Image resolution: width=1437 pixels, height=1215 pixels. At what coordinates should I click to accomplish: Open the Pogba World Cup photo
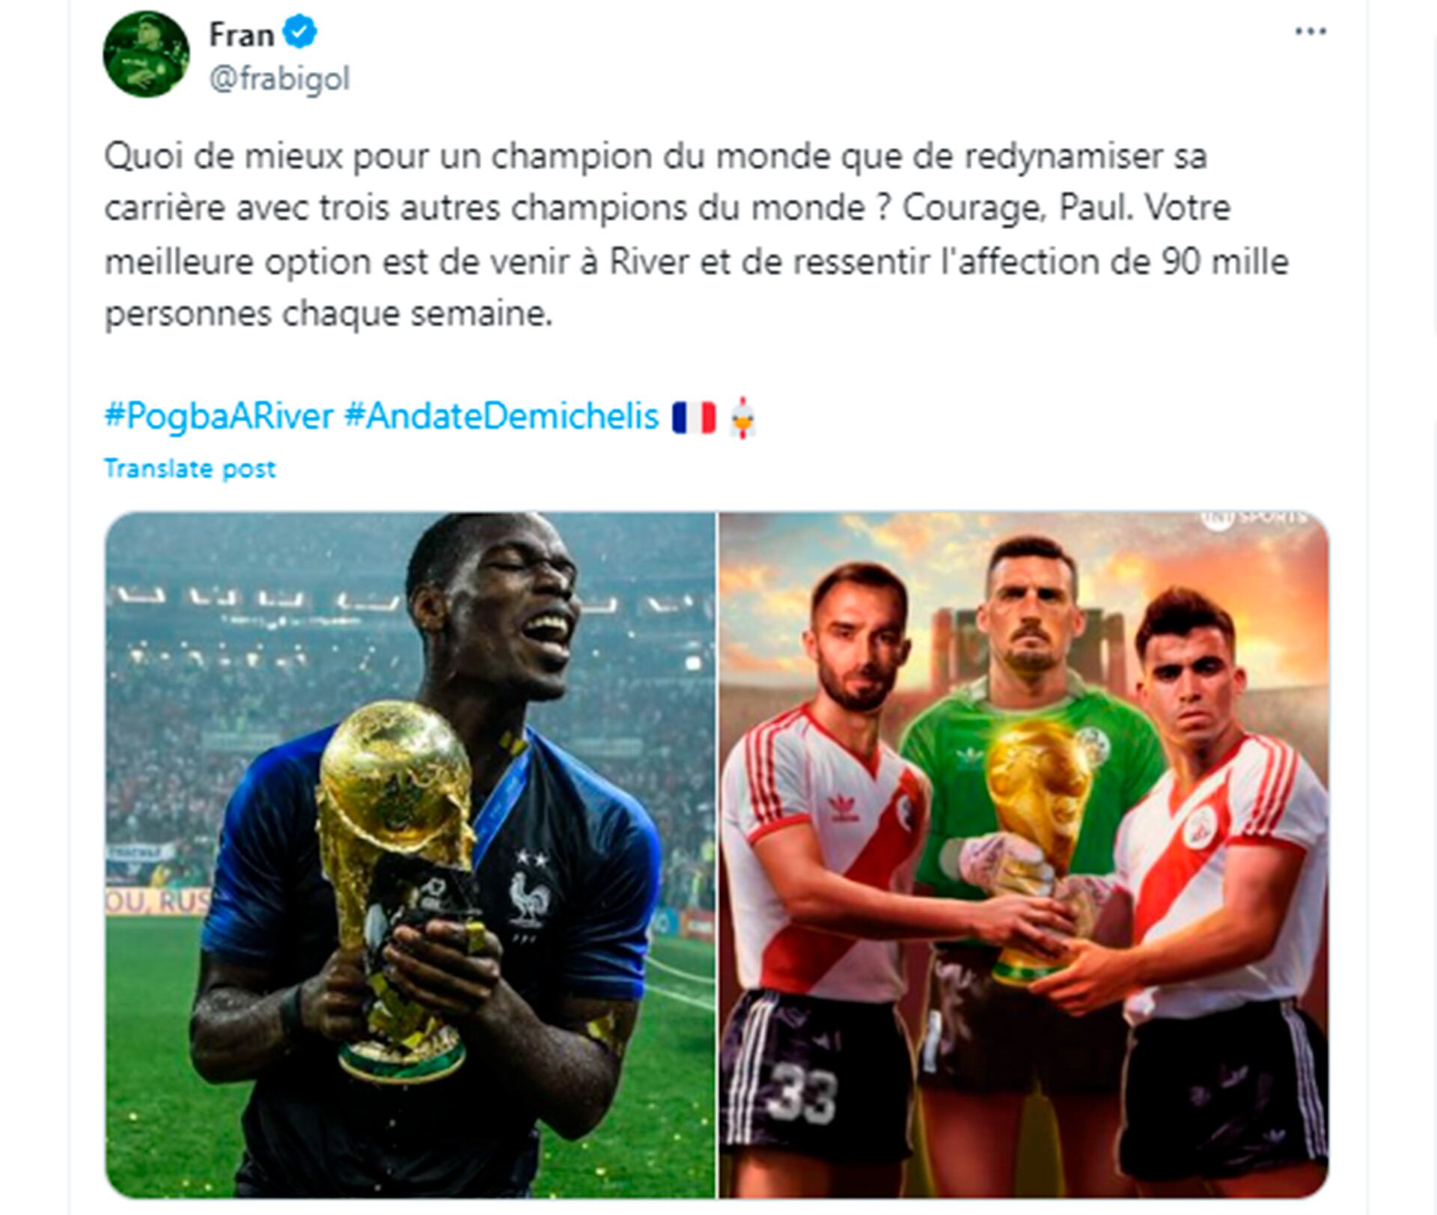[x=410, y=855]
